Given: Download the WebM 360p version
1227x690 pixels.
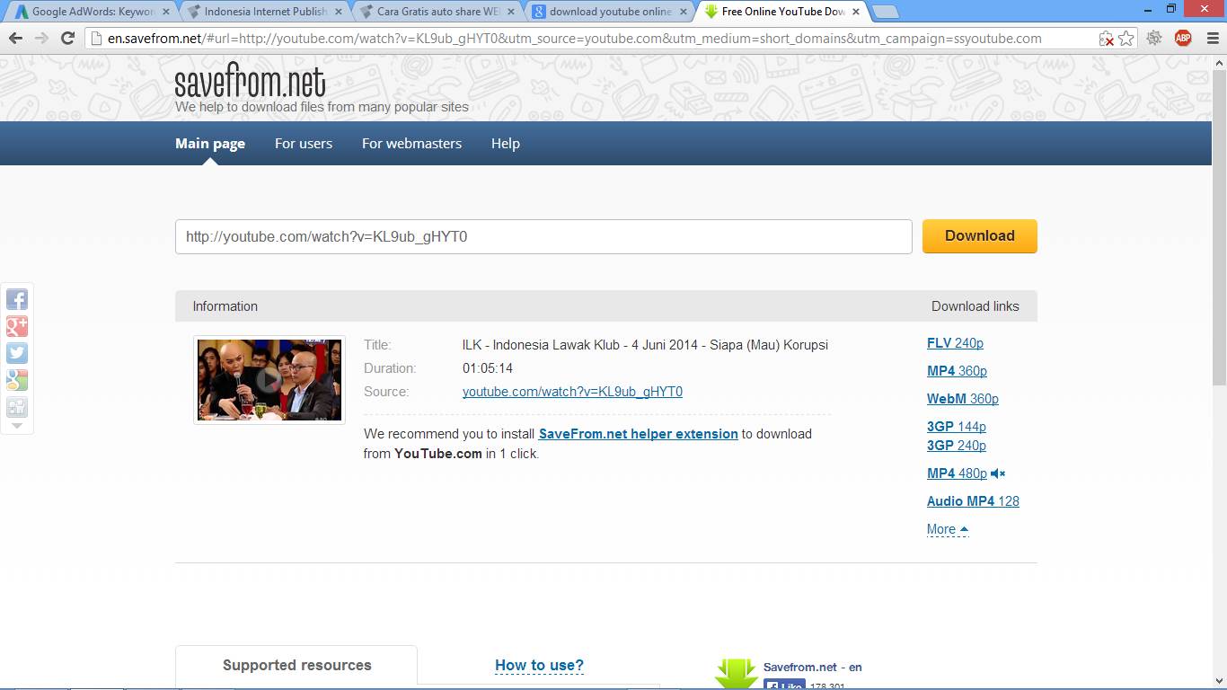Looking at the screenshot, I should (x=963, y=399).
